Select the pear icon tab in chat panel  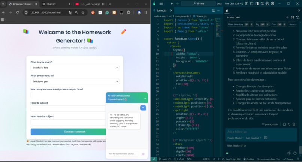(227, 10)
